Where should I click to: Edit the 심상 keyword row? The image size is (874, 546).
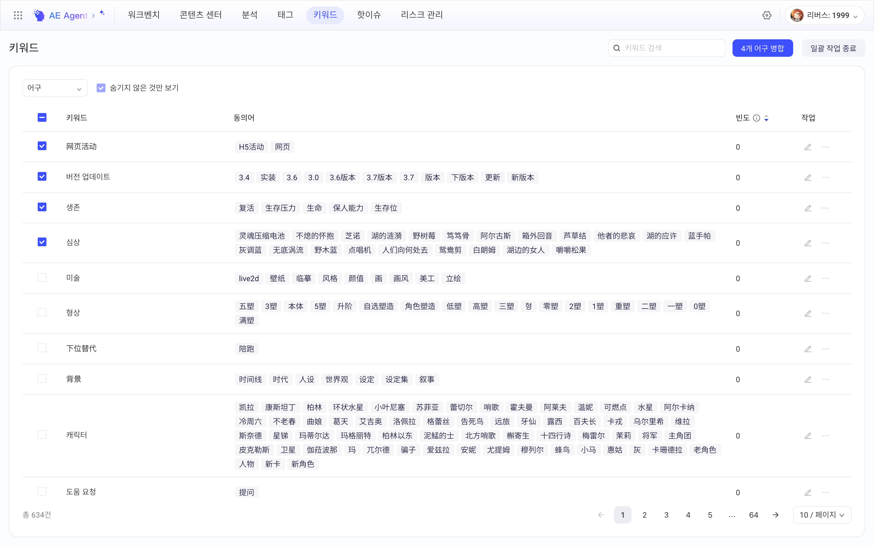(x=808, y=243)
